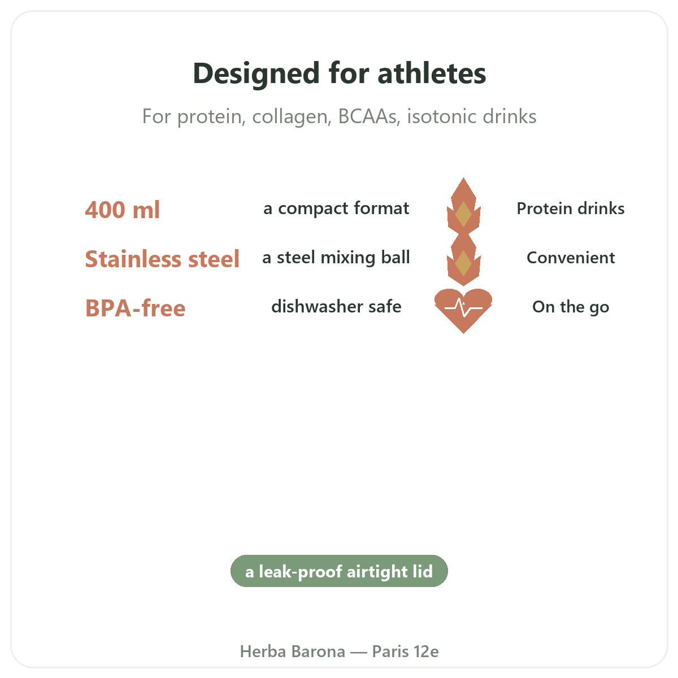
Task: Click the Paris 12e text in footer
Action: click(x=405, y=651)
